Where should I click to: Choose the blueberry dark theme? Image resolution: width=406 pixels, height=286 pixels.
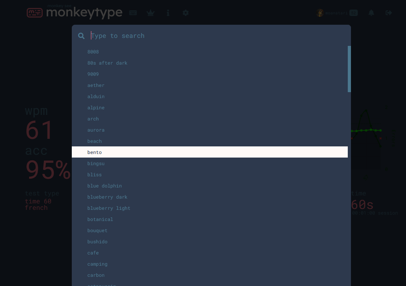(107, 197)
